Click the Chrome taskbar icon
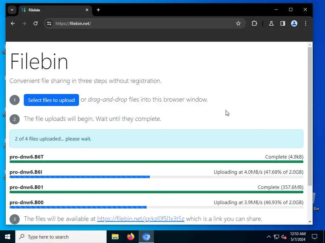The image size is (325, 243). point(146,237)
